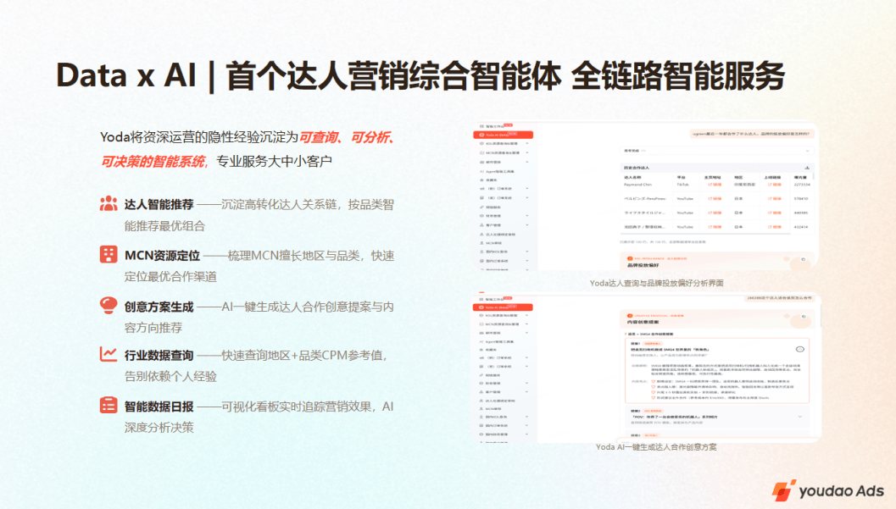Collapse the first proposal via its circle icon
The width and height of the screenshot is (896, 509).
(x=799, y=349)
